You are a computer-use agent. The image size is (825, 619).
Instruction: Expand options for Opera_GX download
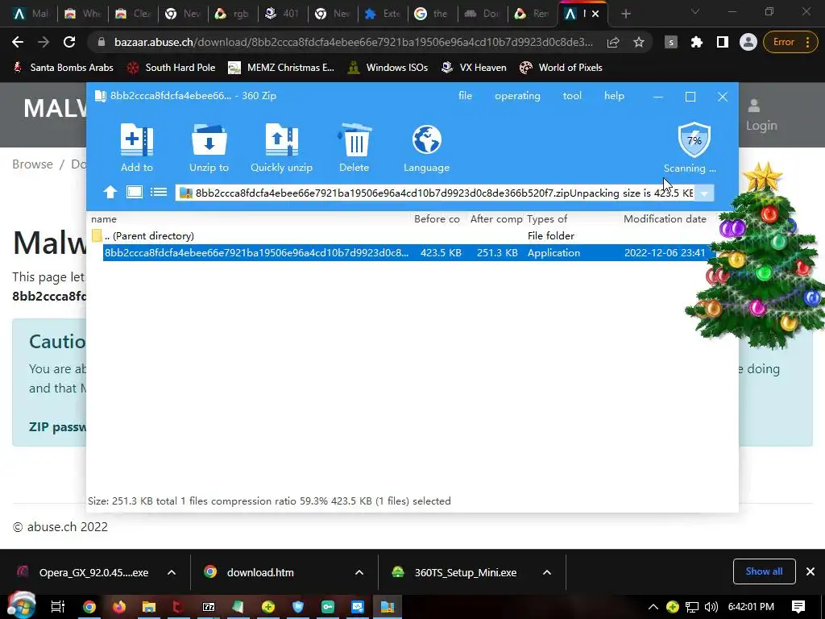pos(172,572)
